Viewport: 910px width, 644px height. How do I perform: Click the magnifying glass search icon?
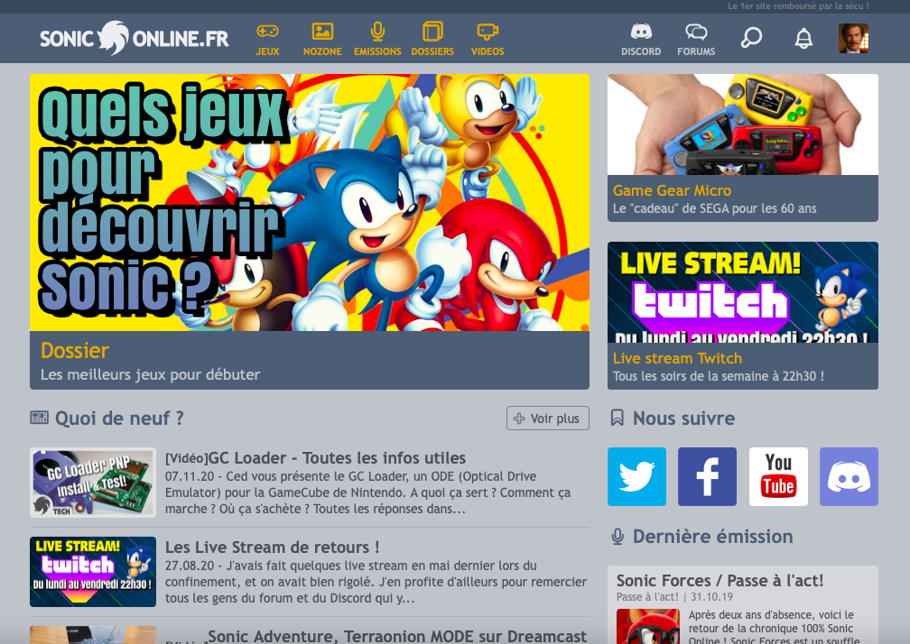[751, 38]
